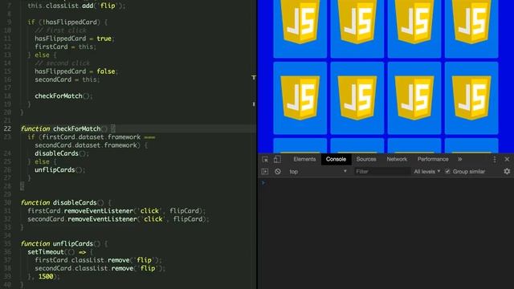Open the top context dropdown

pyautogui.click(x=318, y=171)
